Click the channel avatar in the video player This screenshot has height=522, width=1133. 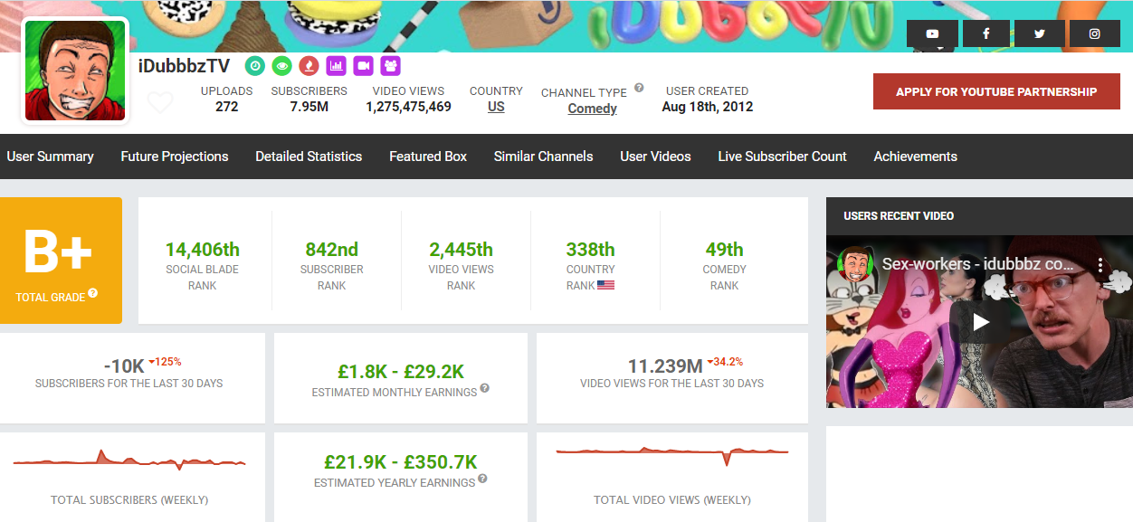[x=855, y=264]
